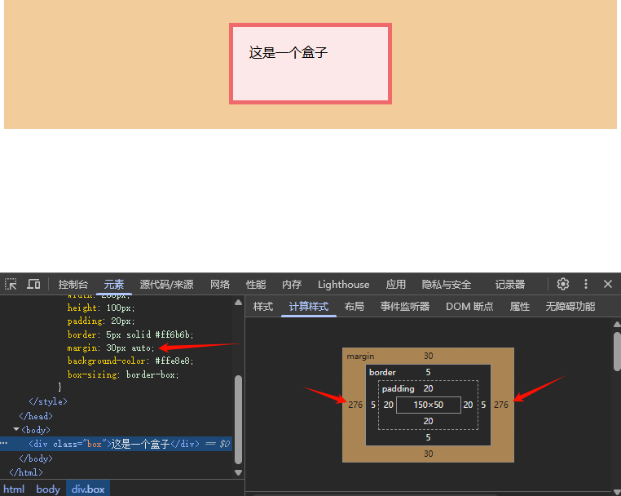Click the right margin value 276
Viewport: 621px width, 496px height.
click(x=501, y=405)
